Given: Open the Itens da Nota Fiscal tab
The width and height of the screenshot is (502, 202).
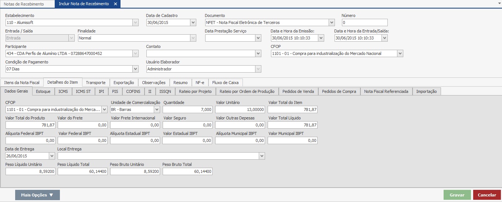Looking at the screenshot, I should point(22,83).
